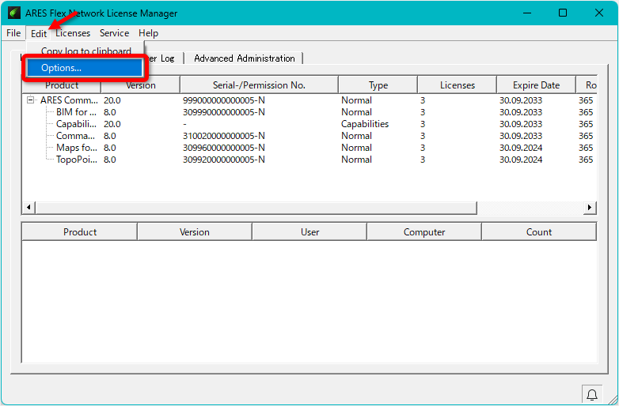Open the File menu
The height and width of the screenshot is (406, 619).
point(13,33)
